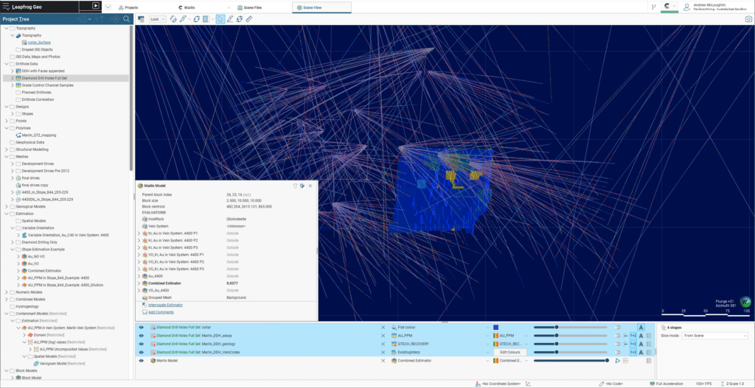Open the Scene Files tab
This screenshot has height=388, width=755.
click(249, 7)
